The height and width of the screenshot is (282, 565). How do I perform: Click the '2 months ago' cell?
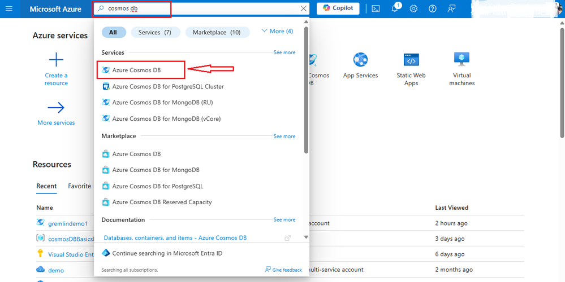click(x=454, y=270)
